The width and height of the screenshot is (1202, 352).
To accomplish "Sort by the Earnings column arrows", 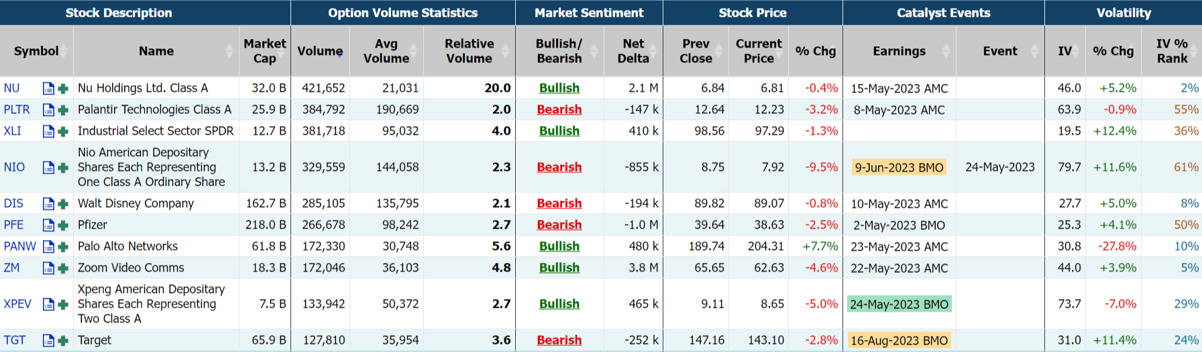I will (946, 51).
